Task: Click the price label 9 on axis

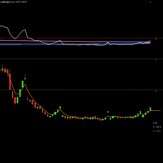Action: tap(156, 39)
